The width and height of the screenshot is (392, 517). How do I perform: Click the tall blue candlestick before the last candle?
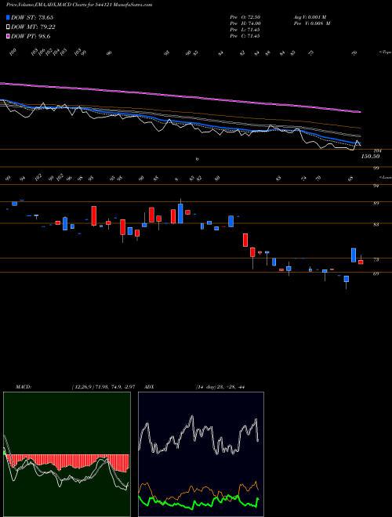[x=354, y=255]
